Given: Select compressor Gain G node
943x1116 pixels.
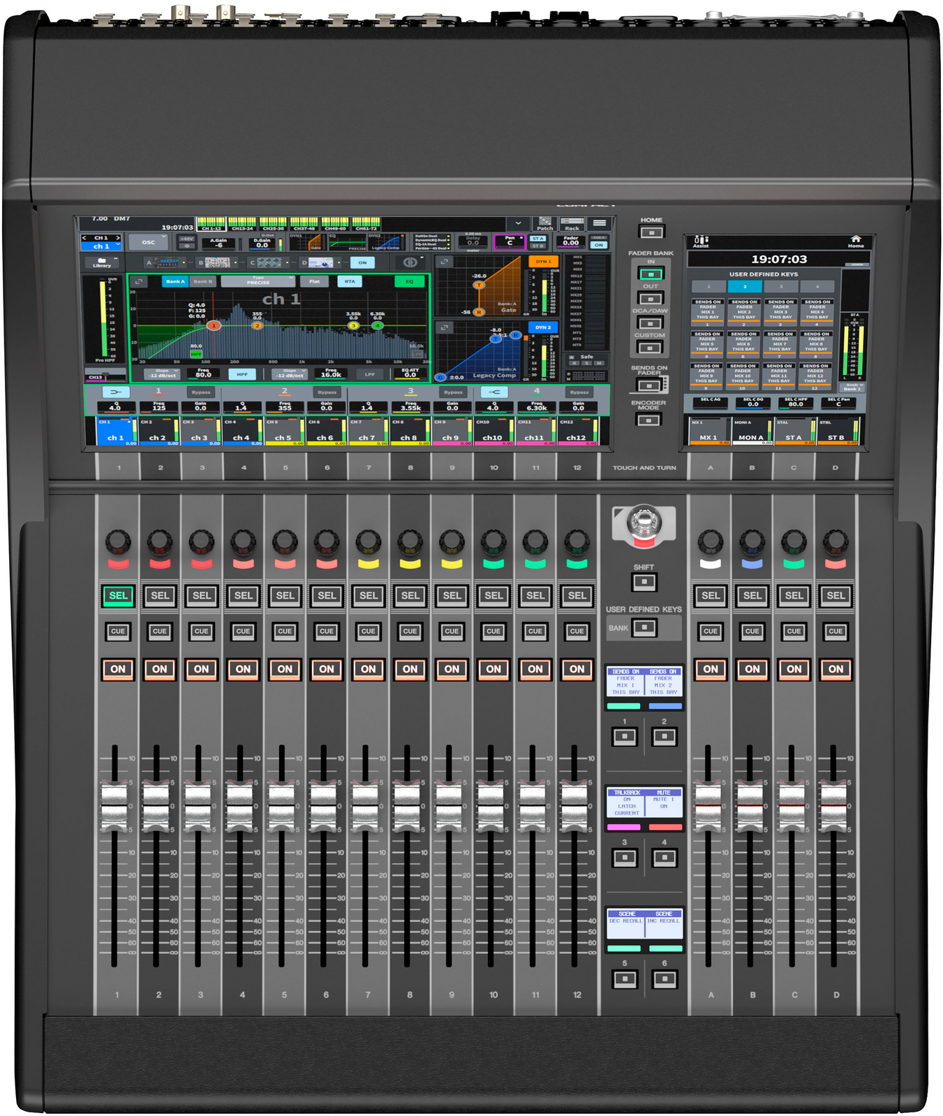Looking at the screenshot, I should [x=440, y=378].
